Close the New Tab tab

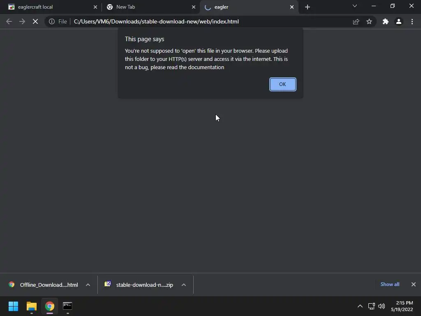click(x=194, y=7)
